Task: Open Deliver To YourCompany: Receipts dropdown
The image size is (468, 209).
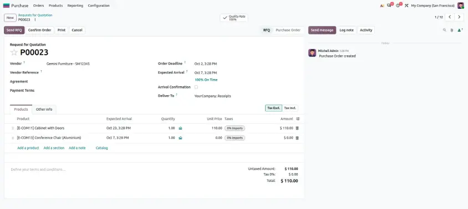Action: (246, 96)
